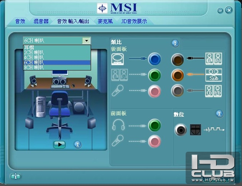Click the center speaker on the desk

60,81
